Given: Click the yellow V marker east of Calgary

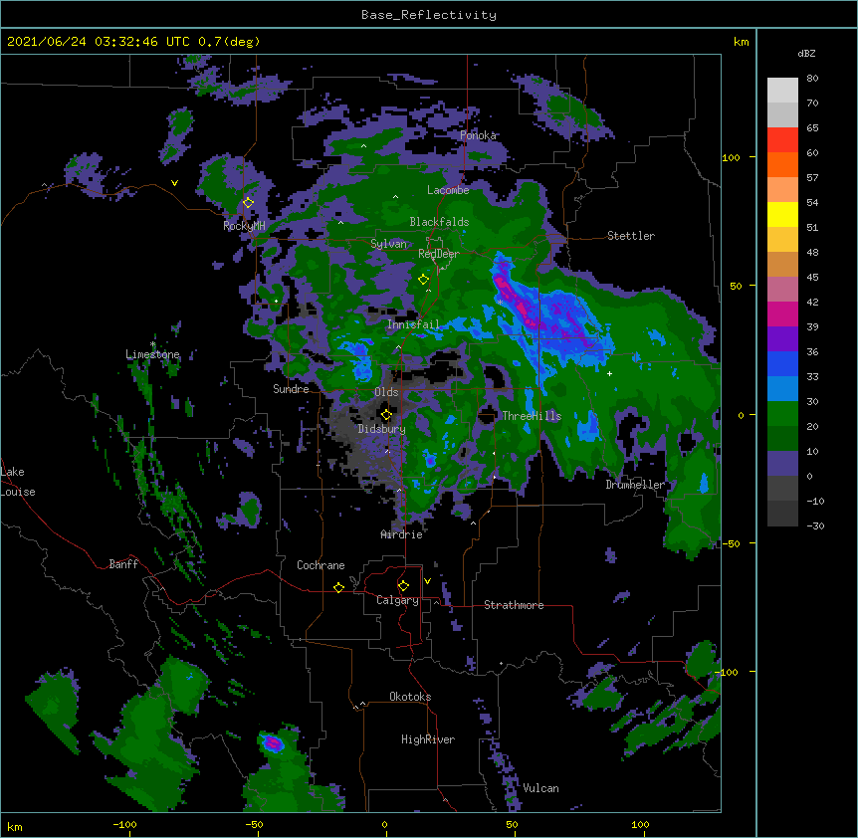Looking at the screenshot, I should tap(427, 581).
